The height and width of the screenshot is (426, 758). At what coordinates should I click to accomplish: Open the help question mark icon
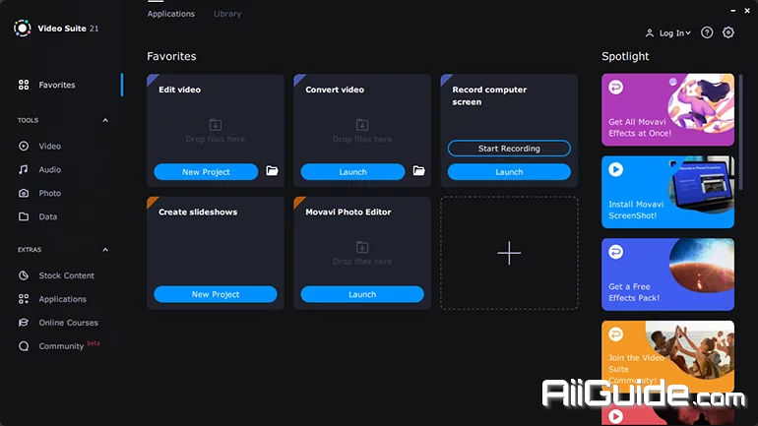click(x=707, y=32)
